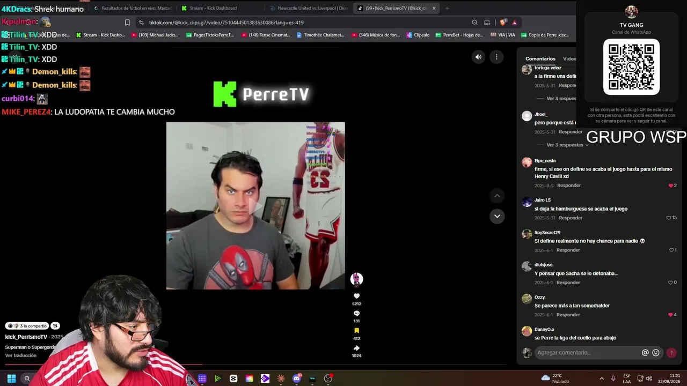The image size is (687, 386).
Task: Open the PerreBet - Hojas bookmark
Action: [x=459, y=35]
